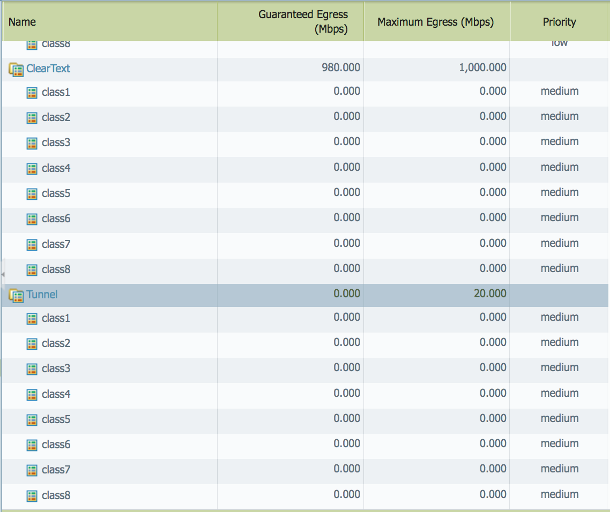Click the class1 icon under Tunnel
The width and height of the screenshot is (610, 512).
pyautogui.click(x=32, y=319)
